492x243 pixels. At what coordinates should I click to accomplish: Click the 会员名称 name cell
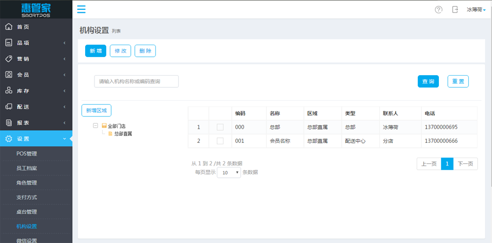pyautogui.click(x=280, y=141)
